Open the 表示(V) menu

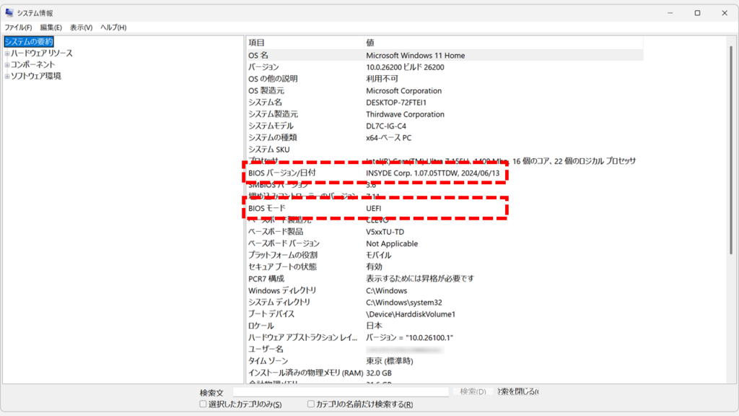click(81, 27)
